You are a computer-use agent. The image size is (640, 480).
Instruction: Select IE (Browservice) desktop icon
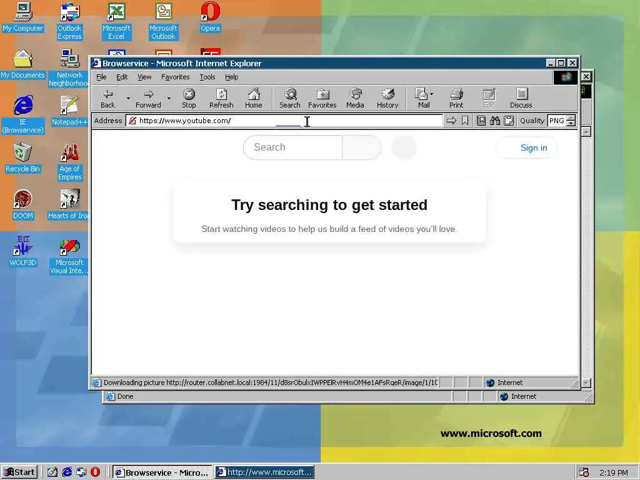point(23,115)
